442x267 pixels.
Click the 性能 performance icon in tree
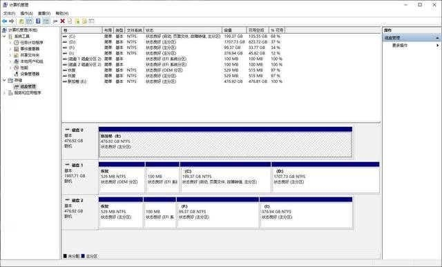[x=17, y=68]
